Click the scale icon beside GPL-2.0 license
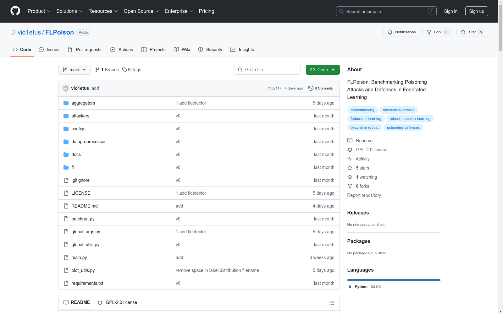The height and width of the screenshot is (314, 503). click(350, 150)
